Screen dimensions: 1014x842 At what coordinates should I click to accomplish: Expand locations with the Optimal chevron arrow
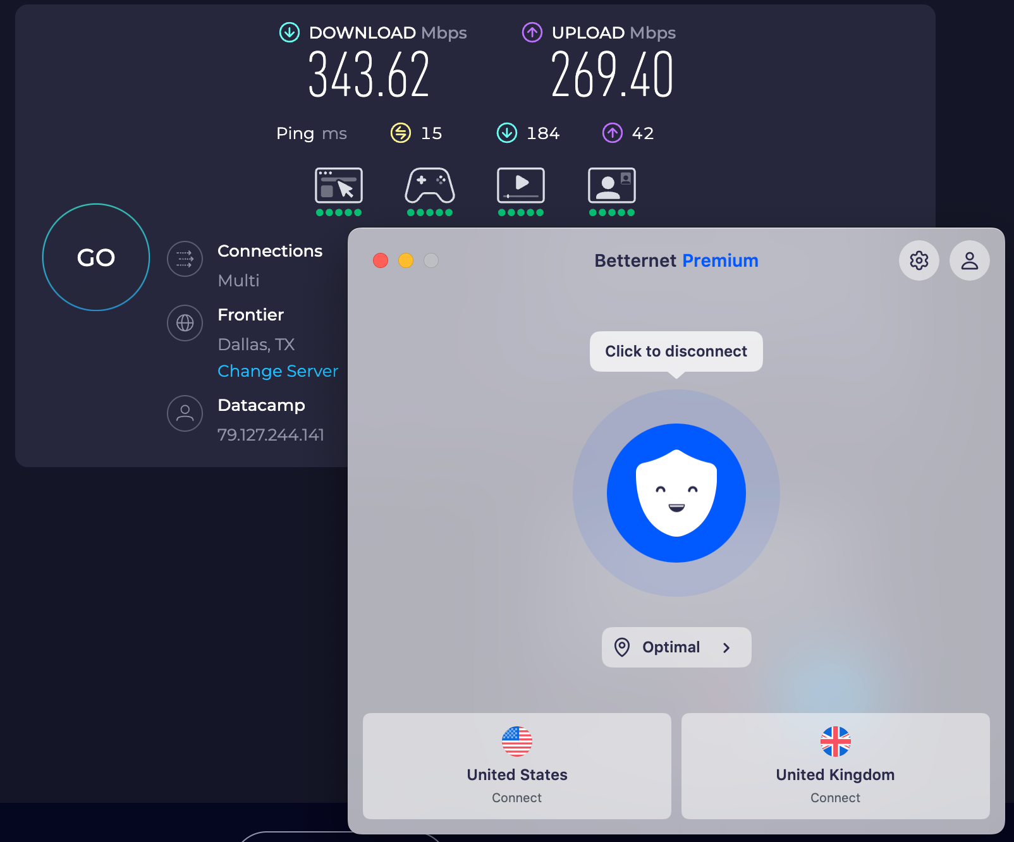(726, 648)
